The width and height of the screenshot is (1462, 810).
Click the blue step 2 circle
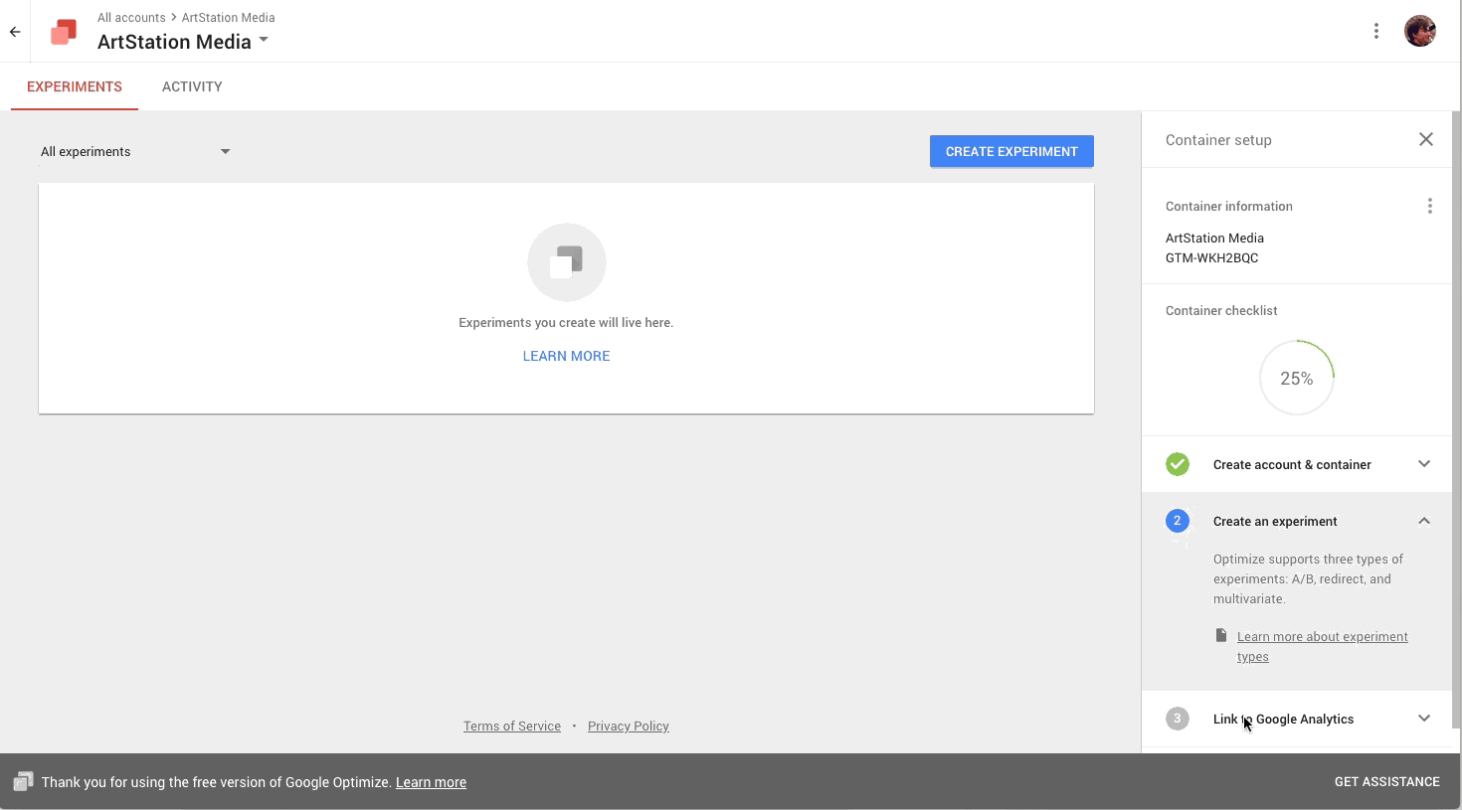(1178, 521)
